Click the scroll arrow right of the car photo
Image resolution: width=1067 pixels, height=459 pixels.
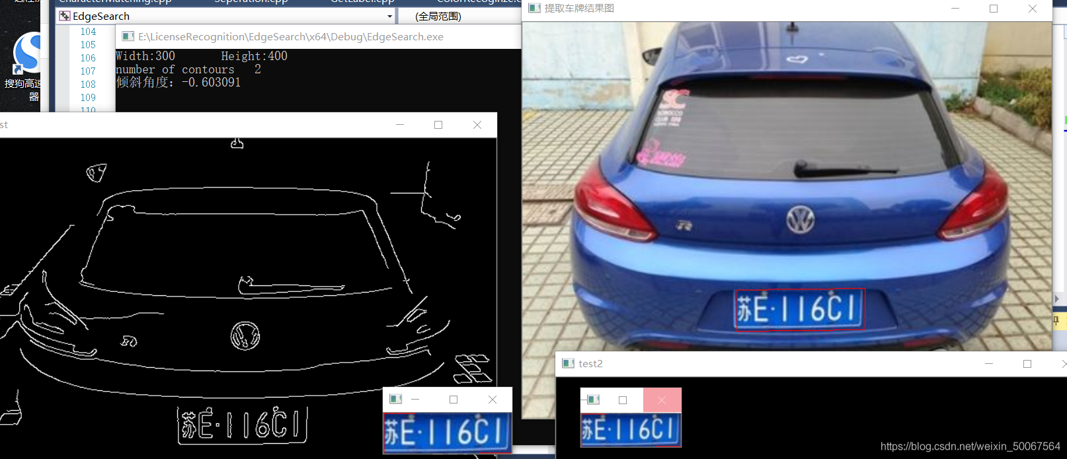(x=1056, y=299)
